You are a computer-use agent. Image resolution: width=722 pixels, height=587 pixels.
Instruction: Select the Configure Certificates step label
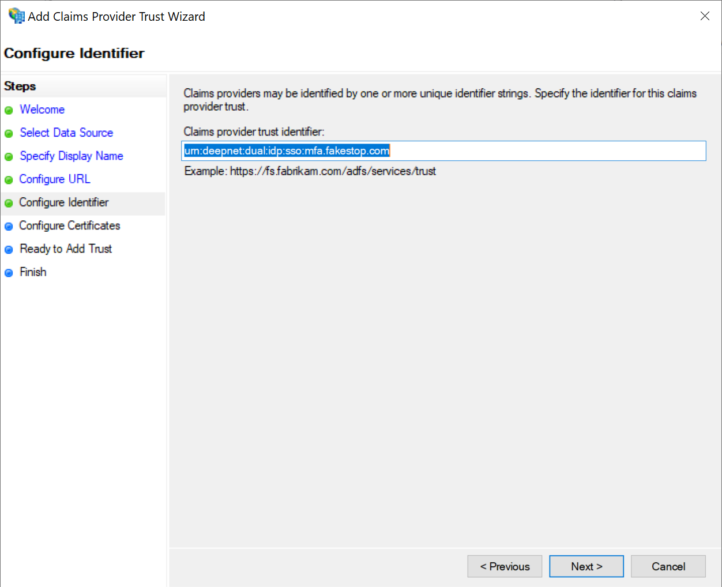pos(69,225)
